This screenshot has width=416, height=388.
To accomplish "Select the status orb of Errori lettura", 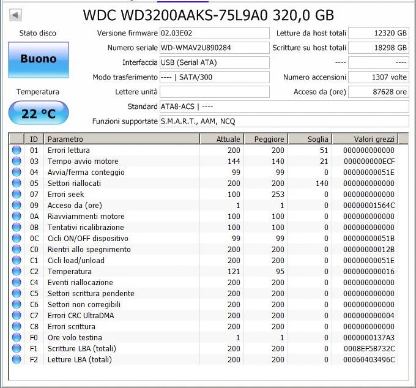I will coord(17,150).
